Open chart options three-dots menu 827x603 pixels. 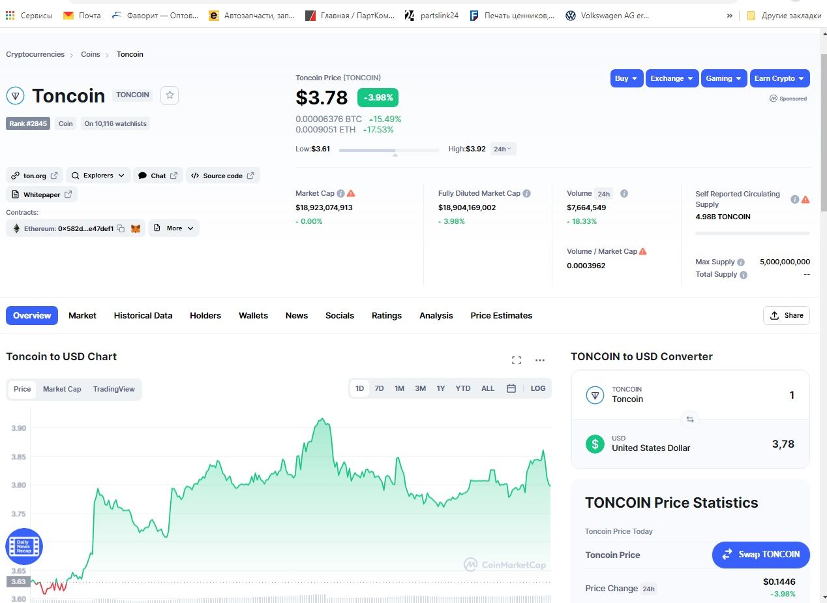[x=540, y=360]
